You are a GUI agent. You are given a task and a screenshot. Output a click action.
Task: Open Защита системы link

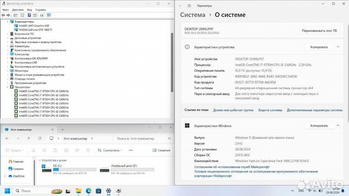(270, 110)
